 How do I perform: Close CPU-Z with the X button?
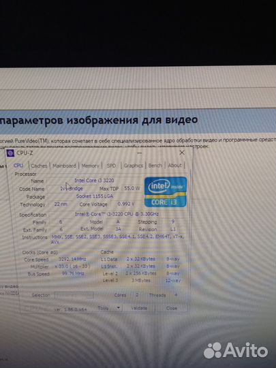pos(182,153)
